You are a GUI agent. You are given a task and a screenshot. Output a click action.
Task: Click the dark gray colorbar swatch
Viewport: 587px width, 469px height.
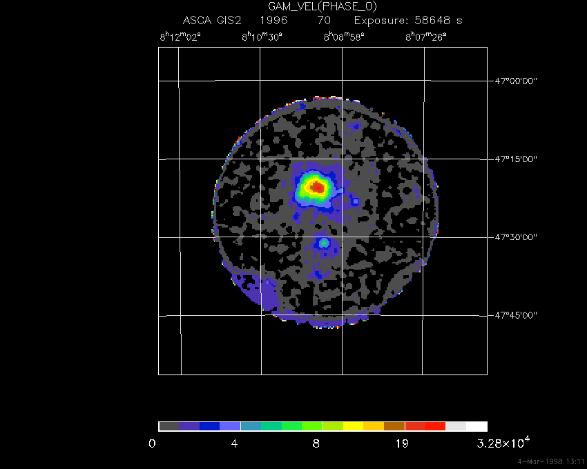click(169, 426)
